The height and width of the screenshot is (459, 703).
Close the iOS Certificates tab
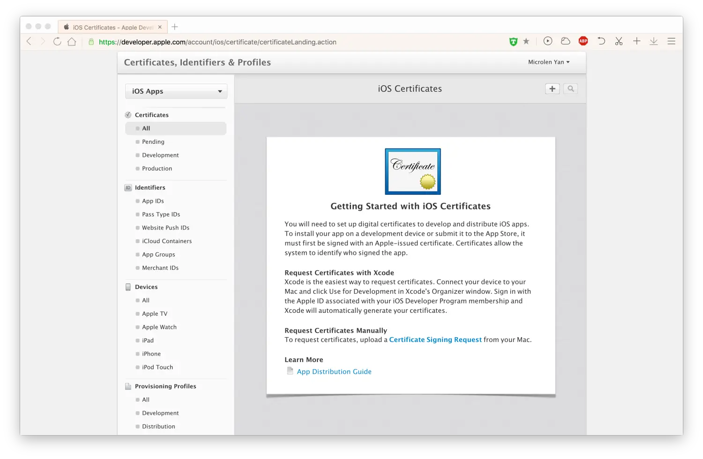tap(160, 27)
